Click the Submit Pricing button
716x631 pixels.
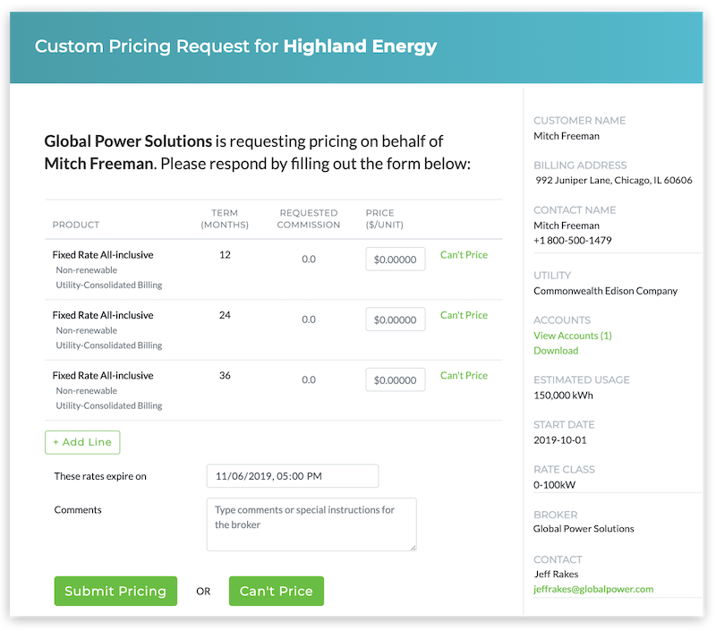click(x=115, y=591)
